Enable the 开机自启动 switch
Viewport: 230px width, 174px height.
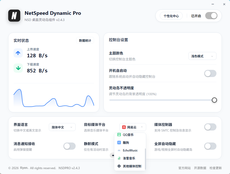(x=210, y=73)
